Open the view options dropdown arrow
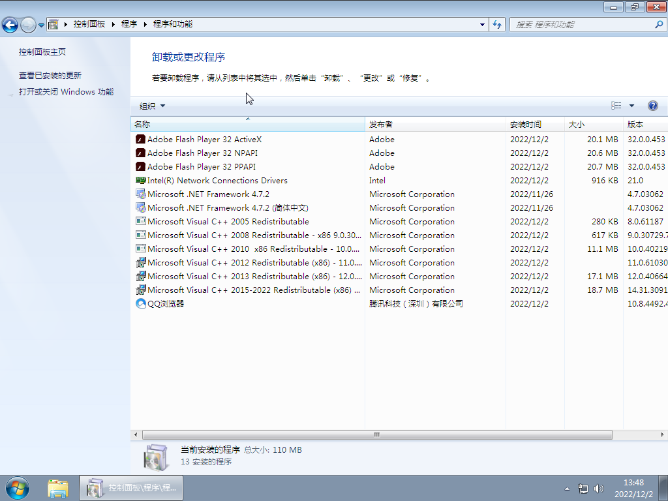Viewport: 668px width, 501px height. 631,106
